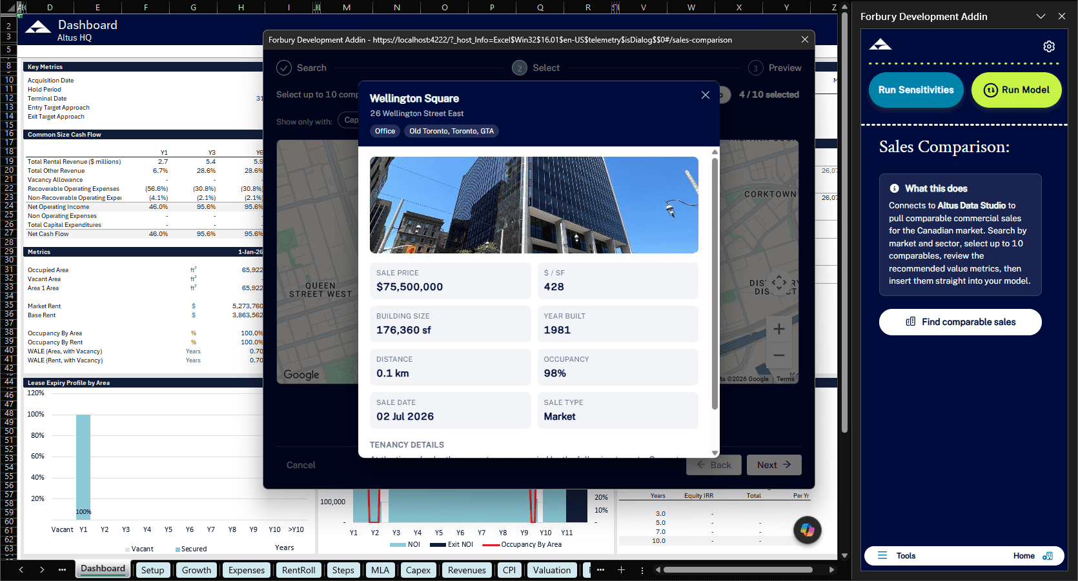
Task: Click the Tools label in the add-in footer
Action: 906,556
